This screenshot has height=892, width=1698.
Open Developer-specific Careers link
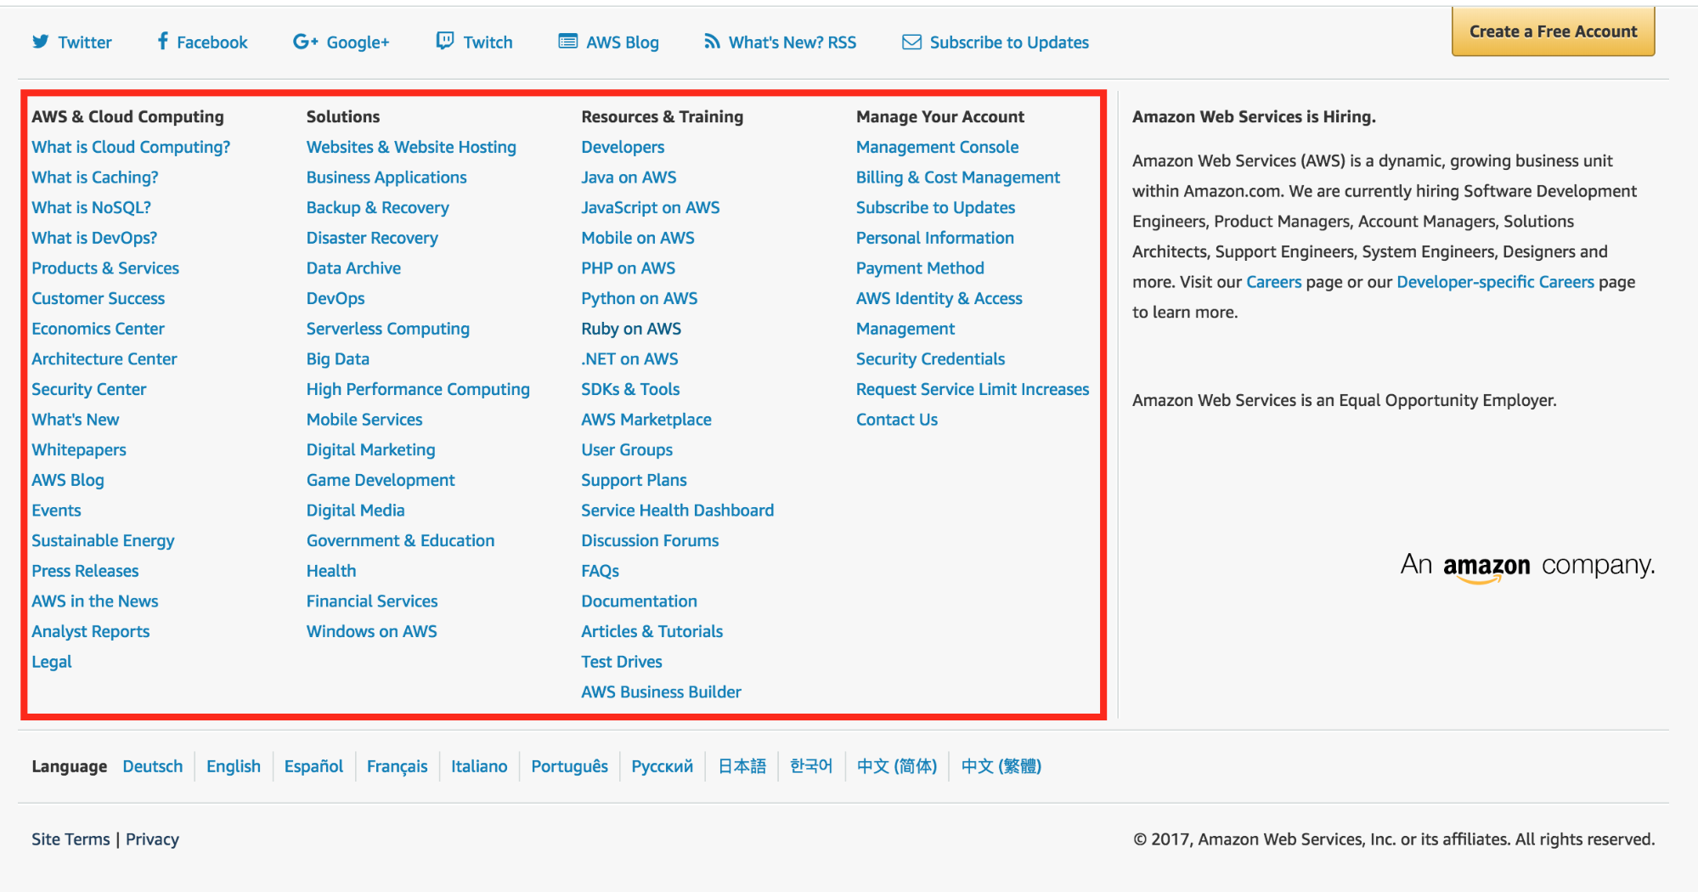click(x=1495, y=282)
